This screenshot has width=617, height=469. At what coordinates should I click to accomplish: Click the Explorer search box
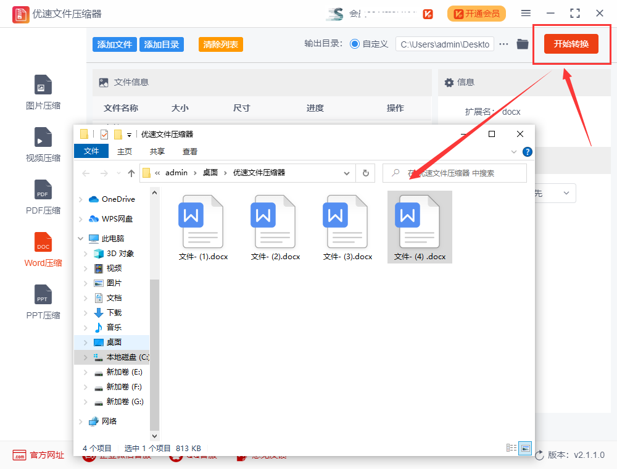click(455, 173)
